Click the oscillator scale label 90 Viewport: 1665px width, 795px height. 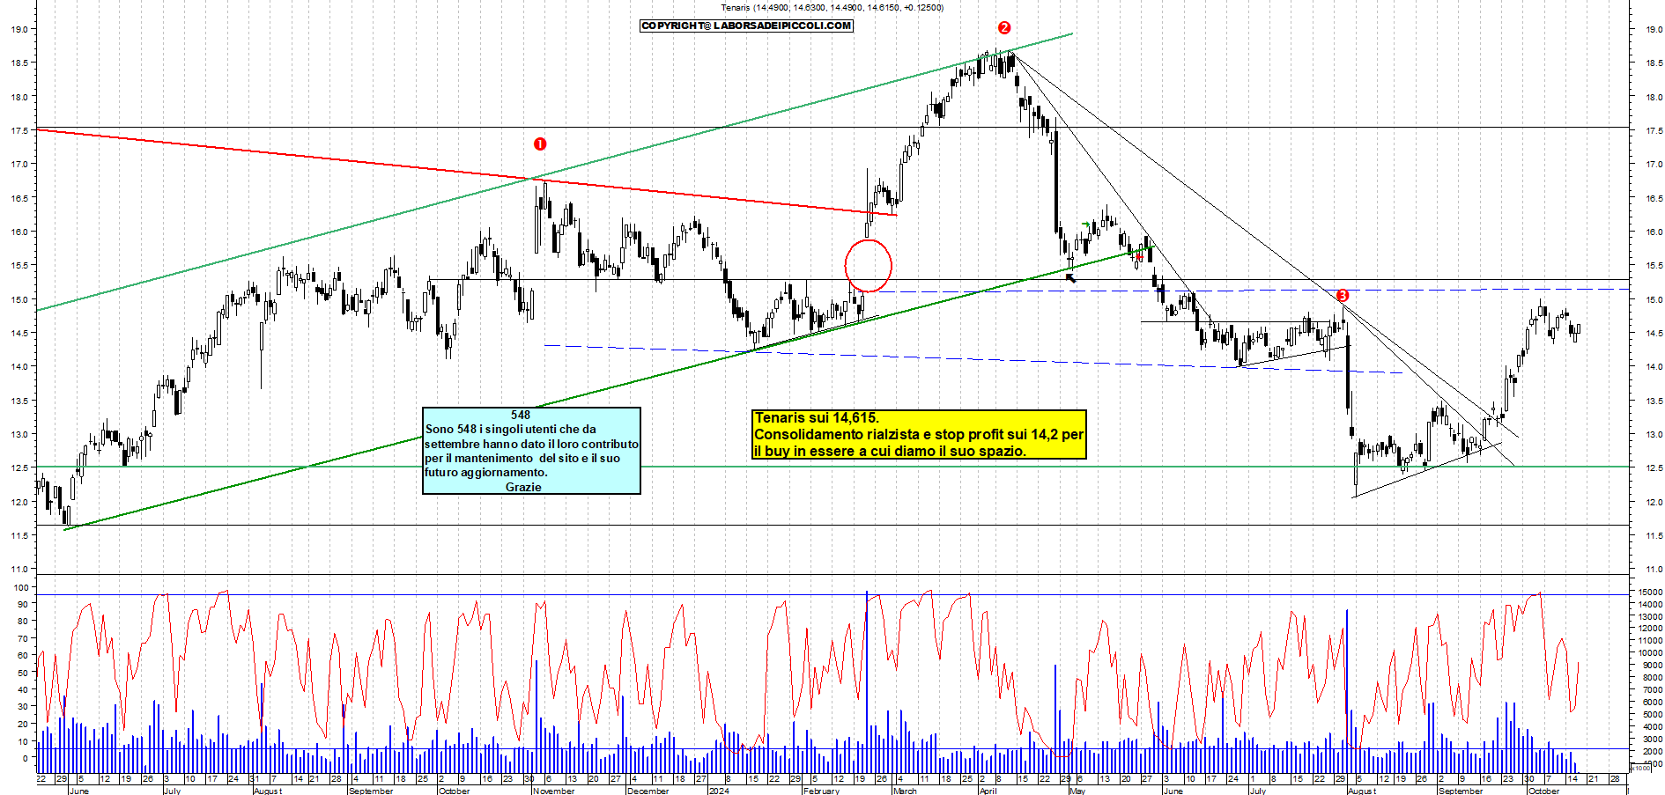click(23, 604)
